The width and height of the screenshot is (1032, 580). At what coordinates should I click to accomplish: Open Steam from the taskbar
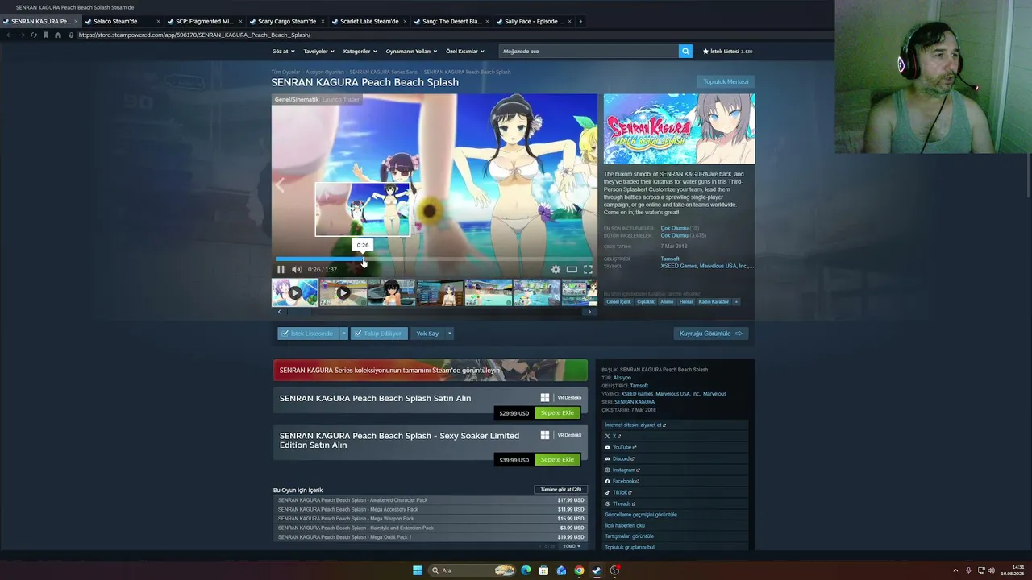(x=597, y=570)
